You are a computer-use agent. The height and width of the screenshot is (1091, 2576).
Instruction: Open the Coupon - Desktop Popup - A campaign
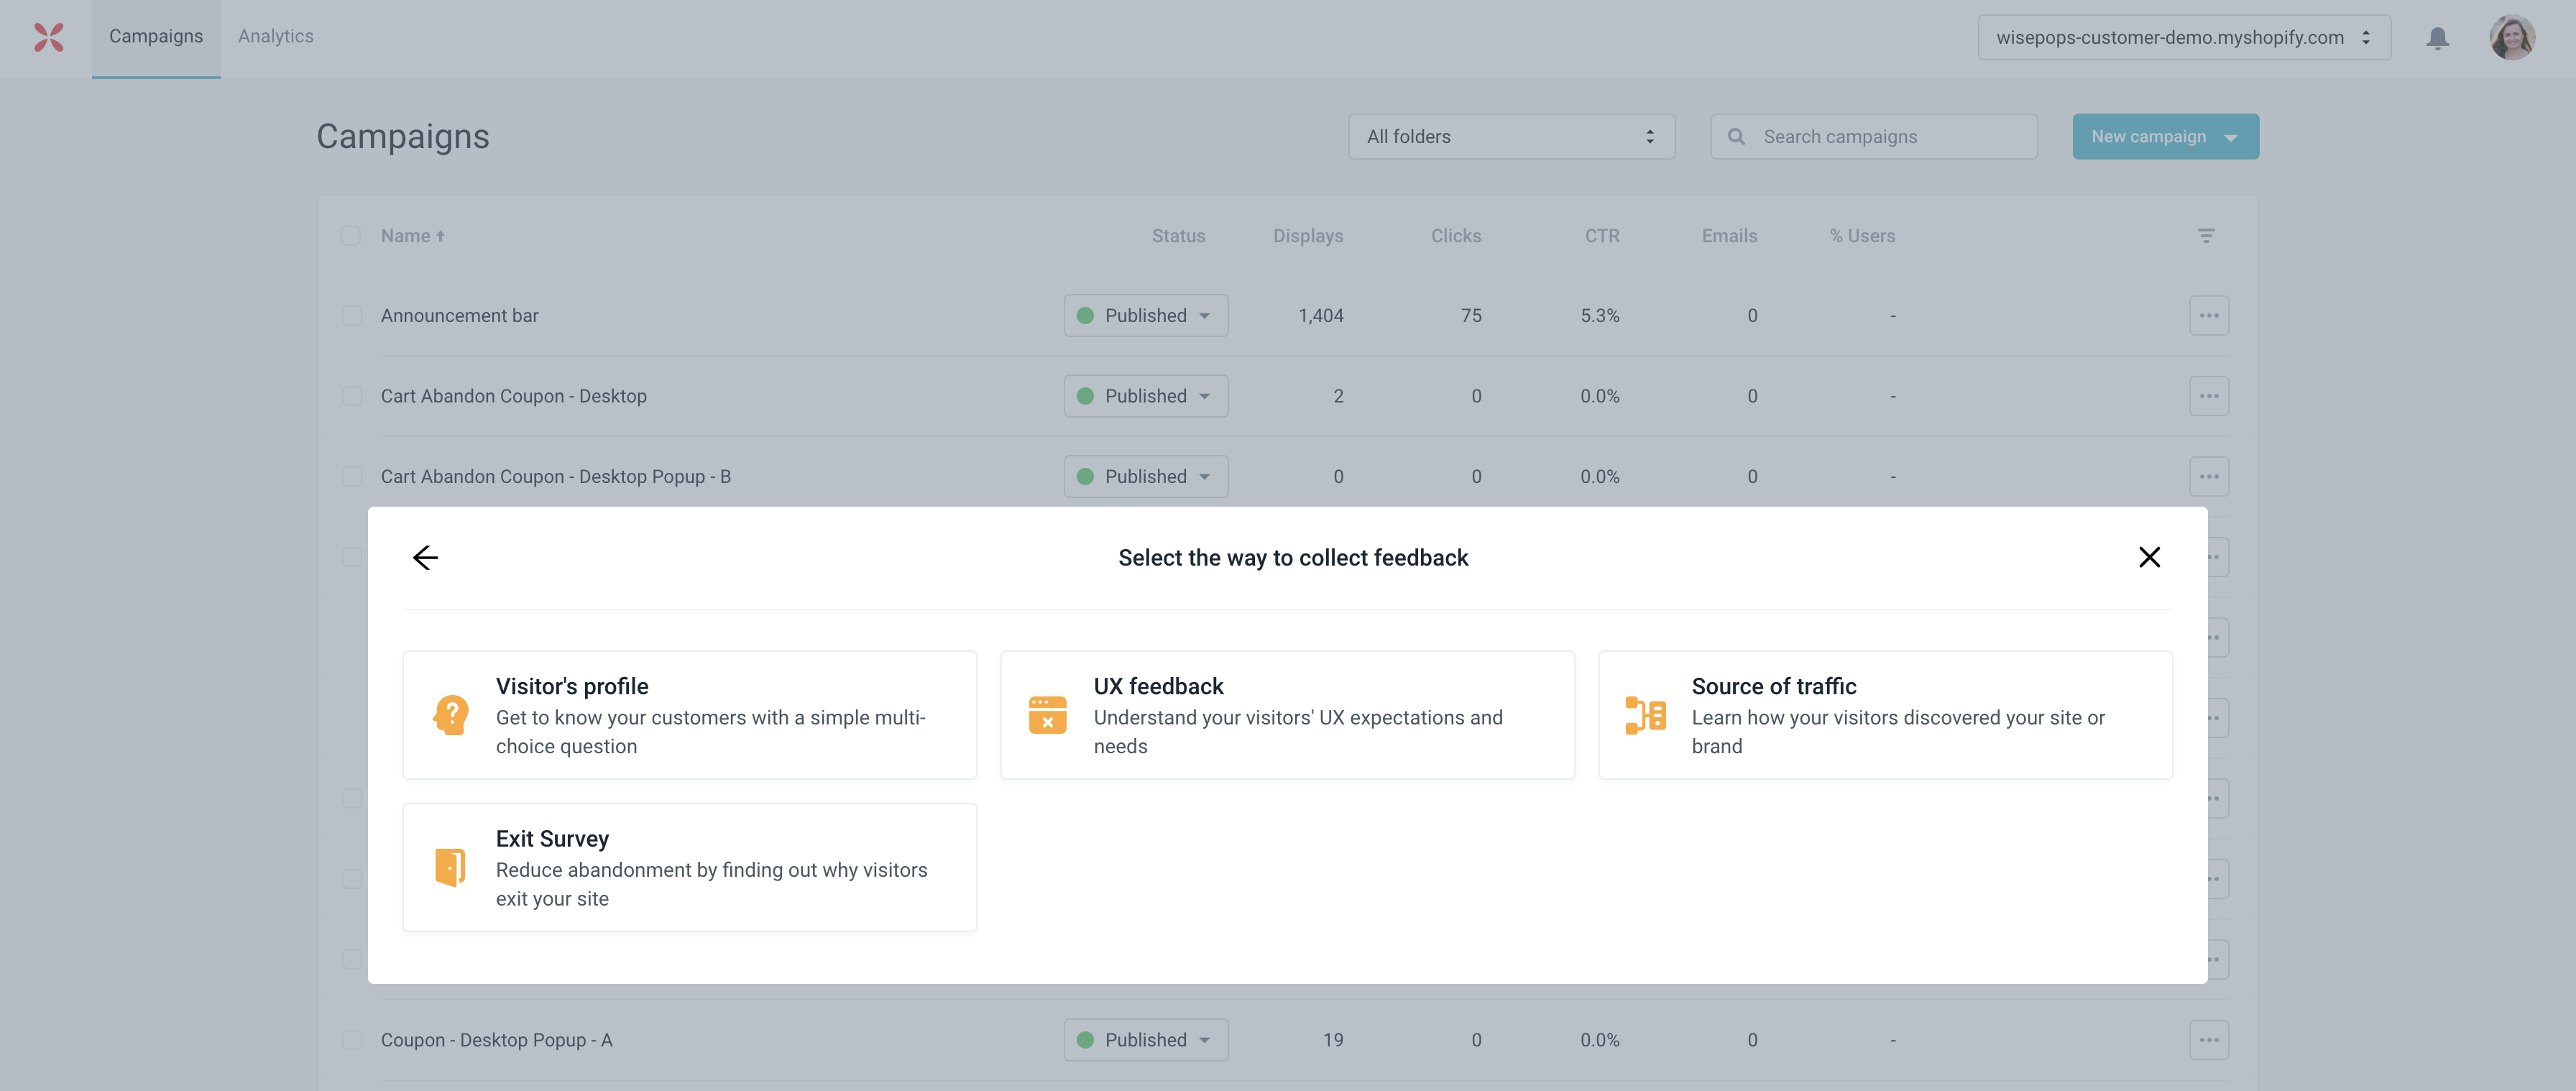pos(497,1040)
